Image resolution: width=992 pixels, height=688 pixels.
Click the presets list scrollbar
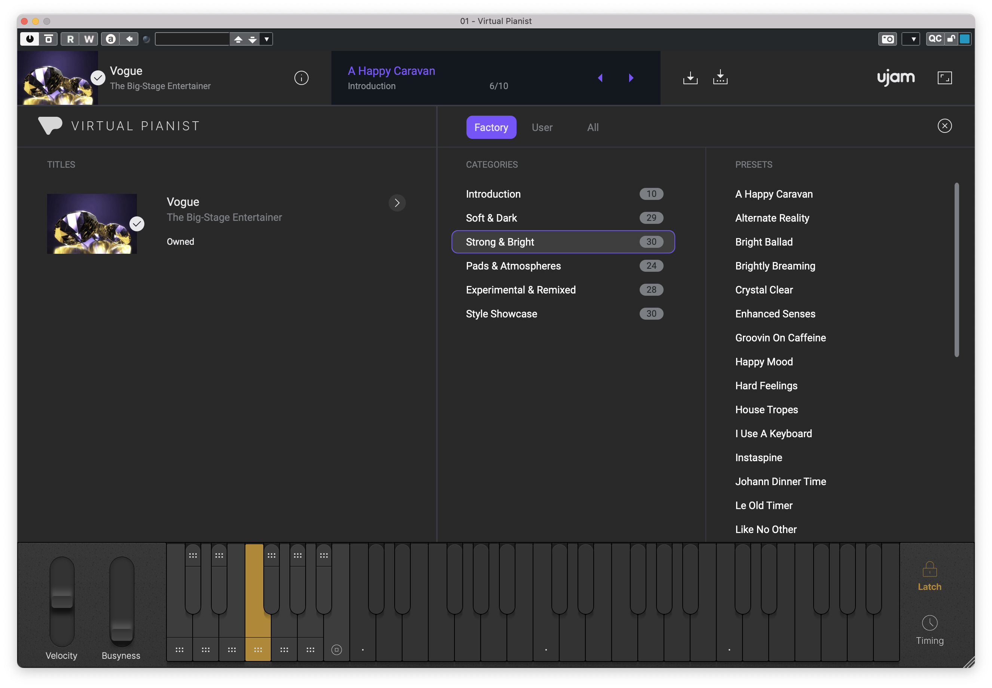956,270
